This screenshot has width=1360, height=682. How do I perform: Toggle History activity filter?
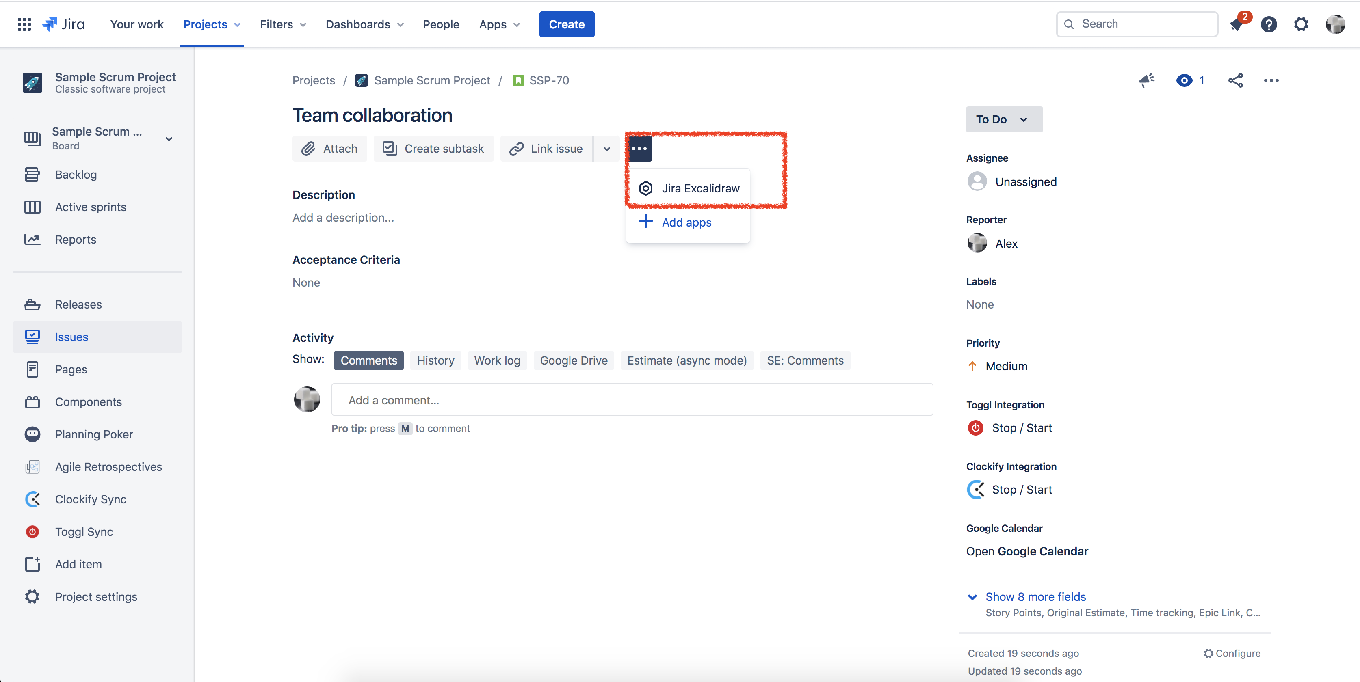pyautogui.click(x=435, y=360)
